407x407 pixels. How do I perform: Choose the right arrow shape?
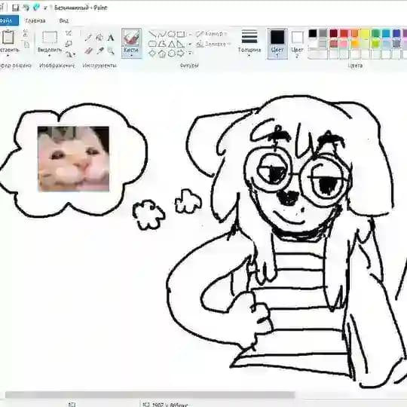click(x=181, y=54)
